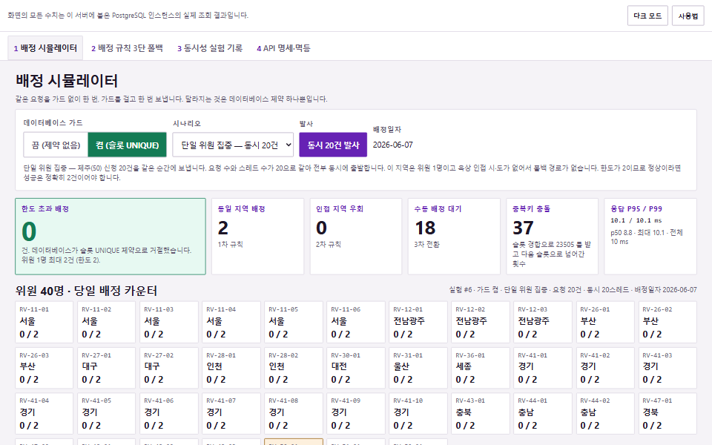The image size is (712, 445).
Task: Select reviewer card RV-41-04
Action: (x=44, y=414)
